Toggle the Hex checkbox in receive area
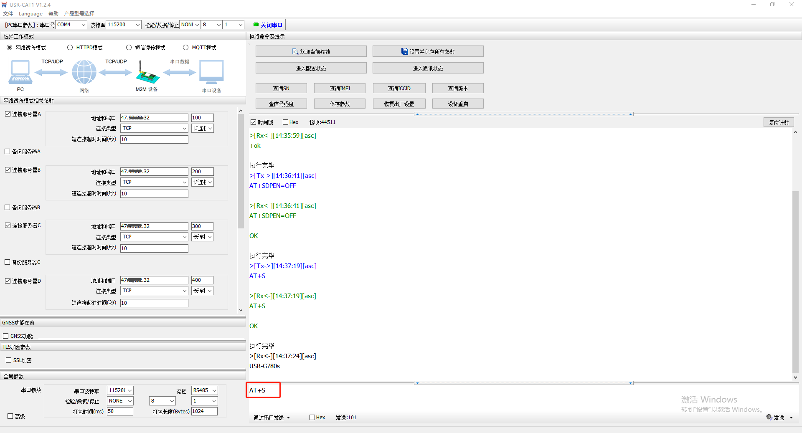 point(286,122)
